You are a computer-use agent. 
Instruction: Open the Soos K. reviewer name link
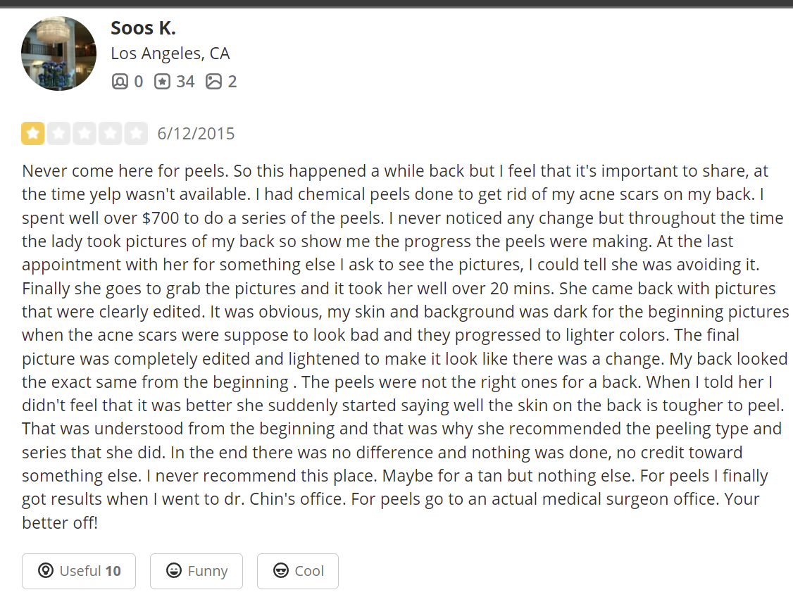coord(143,28)
